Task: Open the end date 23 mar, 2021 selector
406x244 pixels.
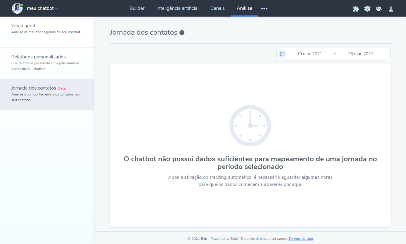Action: [x=361, y=54]
